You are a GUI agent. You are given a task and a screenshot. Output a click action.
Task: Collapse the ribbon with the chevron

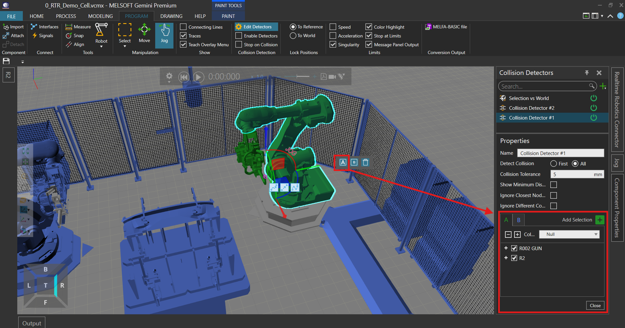pos(610,16)
